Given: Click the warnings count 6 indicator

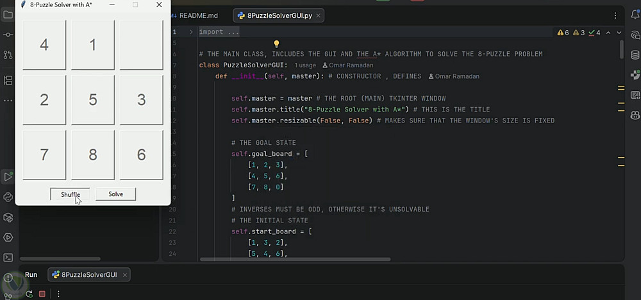Looking at the screenshot, I should pos(563,33).
